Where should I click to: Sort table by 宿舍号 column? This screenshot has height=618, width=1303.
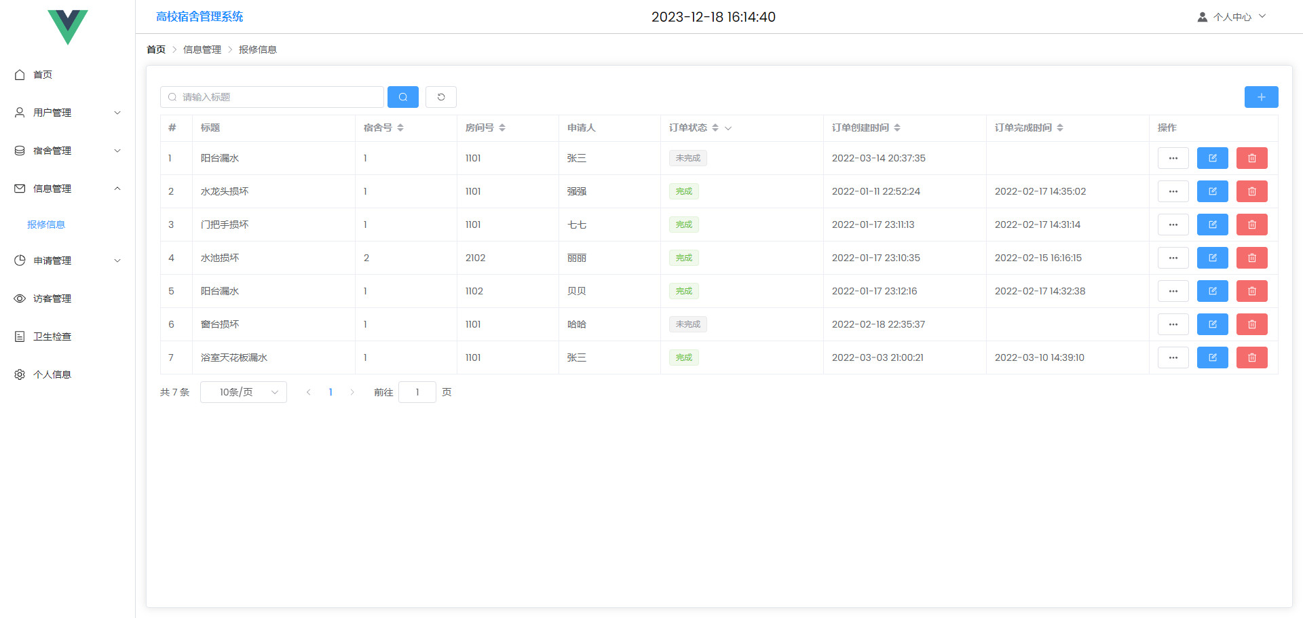400,128
